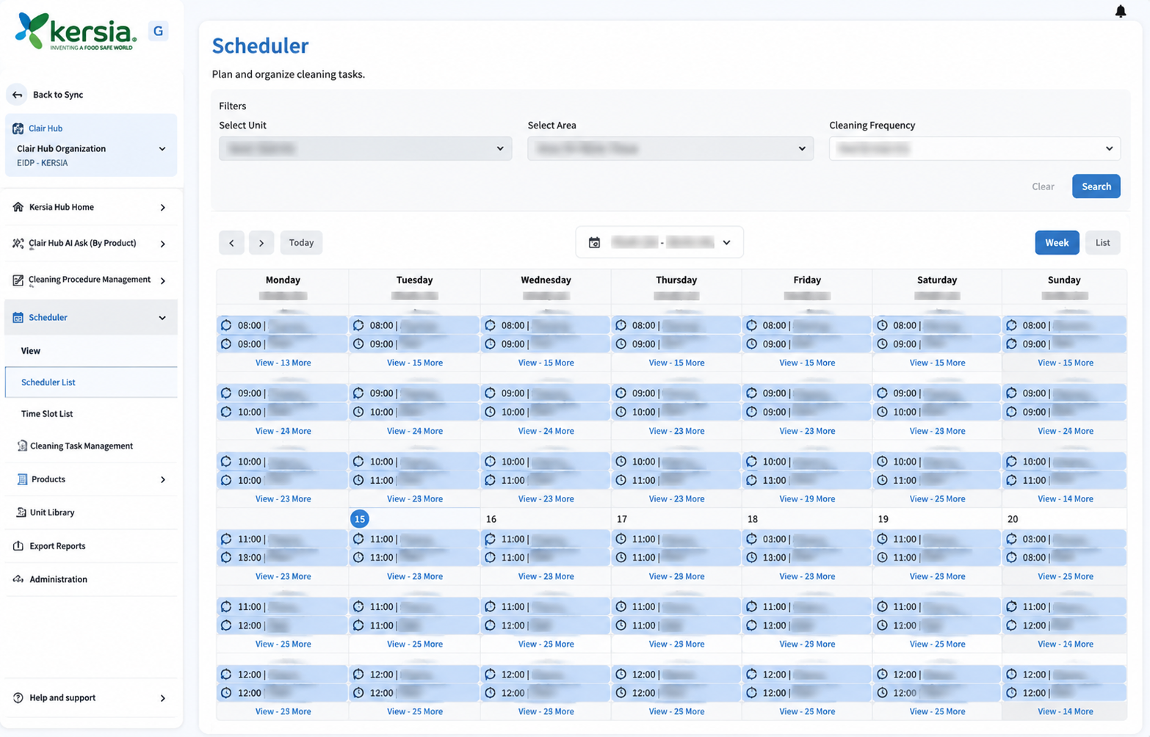This screenshot has width=1150, height=737.
Task: Select date 20 under Sunday
Action: [x=1013, y=519]
